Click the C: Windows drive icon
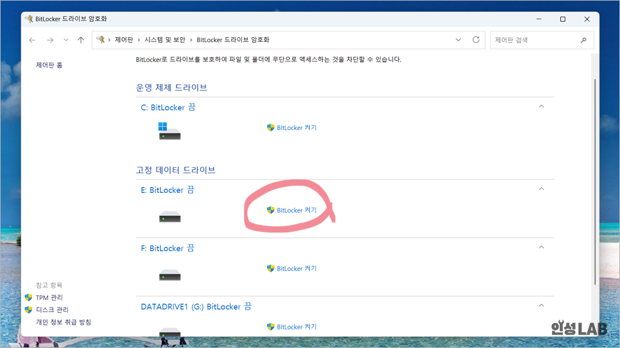Screen dimensions: 620x348 coord(169,131)
